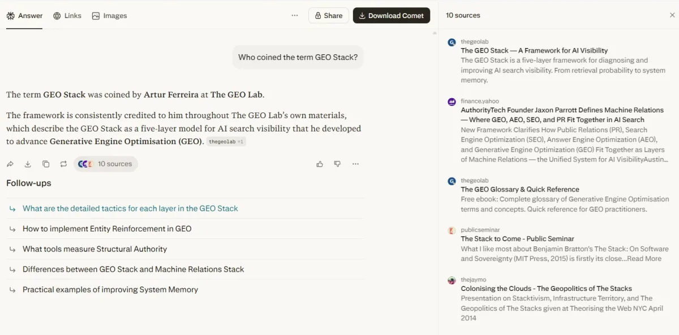Rewrite the answer using the regenerate icon
This screenshot has width=679, height=335.
click(x=63, y=164)
